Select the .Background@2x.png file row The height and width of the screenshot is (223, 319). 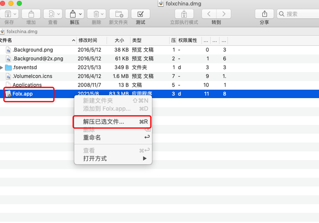pos(159,58)
